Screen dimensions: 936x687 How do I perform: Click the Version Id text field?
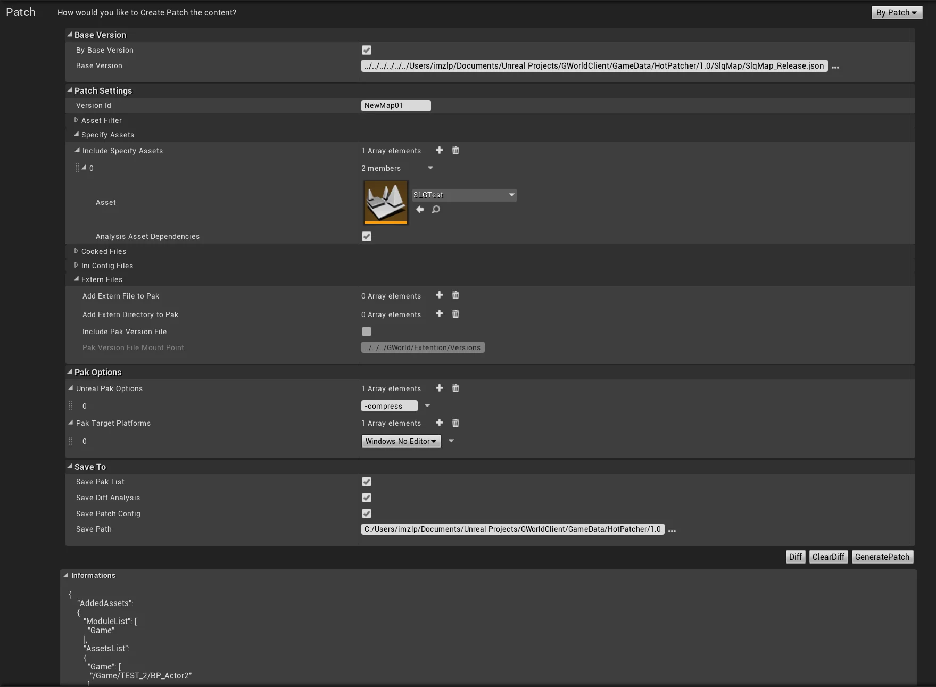pos(395,105)
